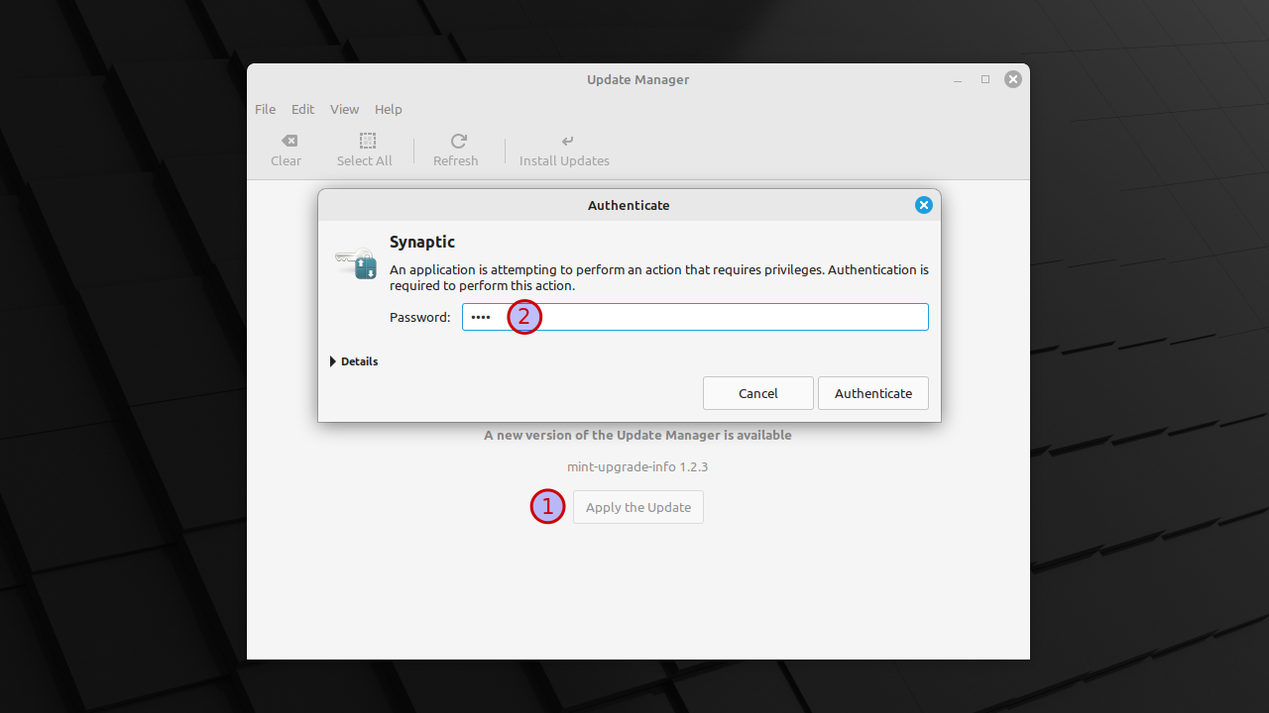1269x713 pixels.
Task: Click the Clear toolbar icon
Action: (x=288, y=141)
